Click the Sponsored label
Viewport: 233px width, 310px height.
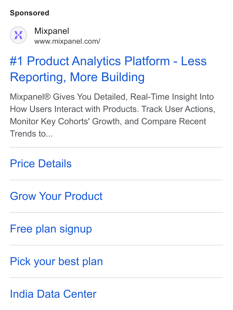point(29,13)
